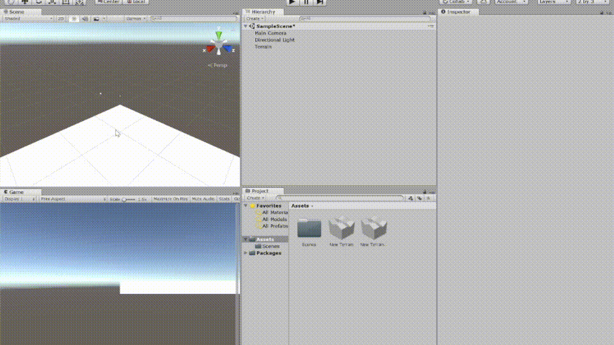Open the cloud services button
The height and width of the screenshot is (345, 614).
pyautogui.click(x=484, y=2)
